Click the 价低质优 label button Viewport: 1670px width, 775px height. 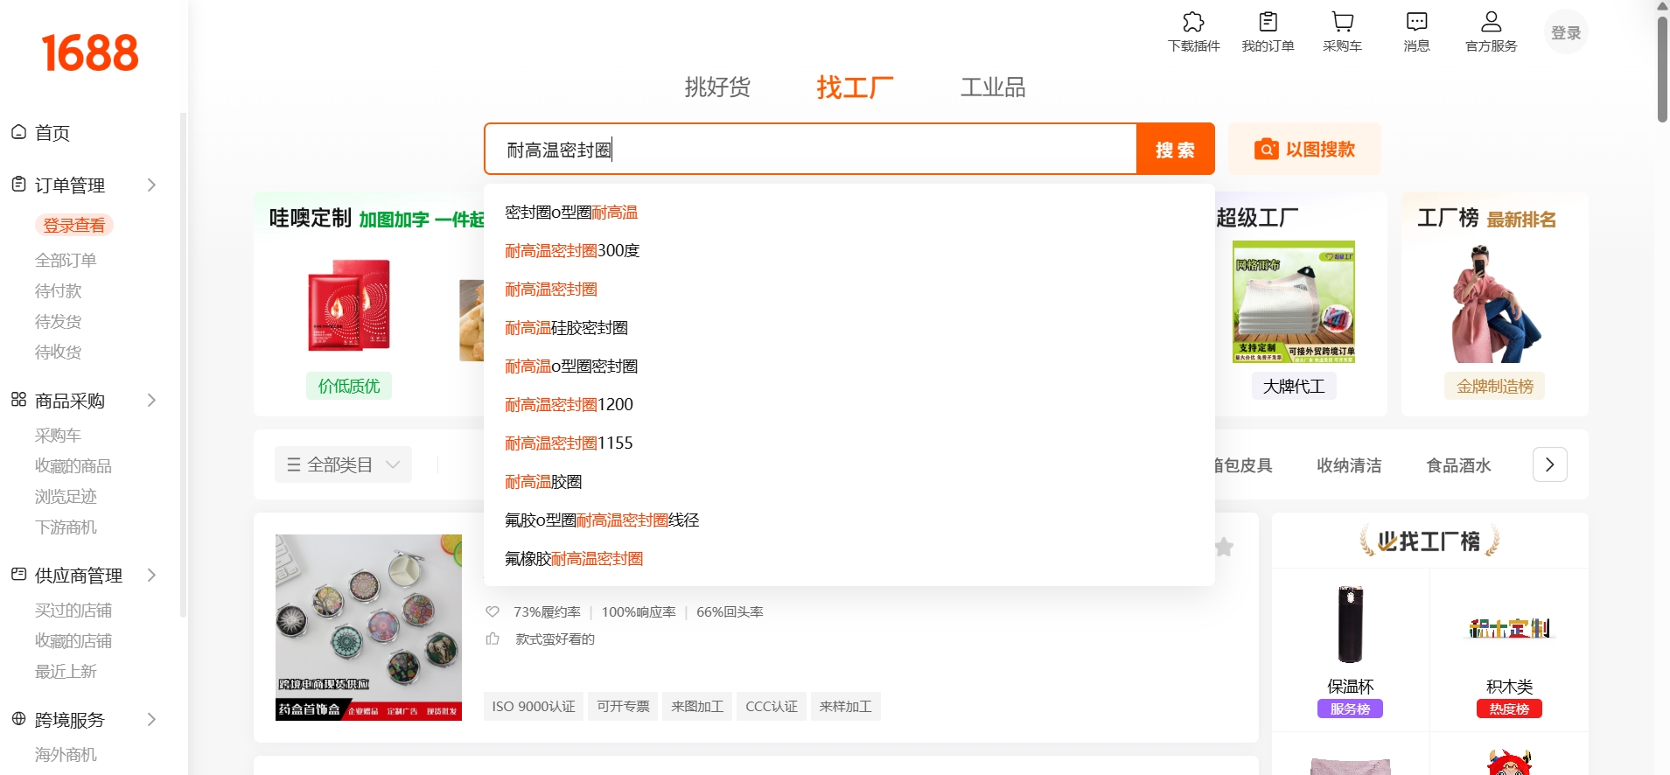pyautogui.click(x=349, y=386)
